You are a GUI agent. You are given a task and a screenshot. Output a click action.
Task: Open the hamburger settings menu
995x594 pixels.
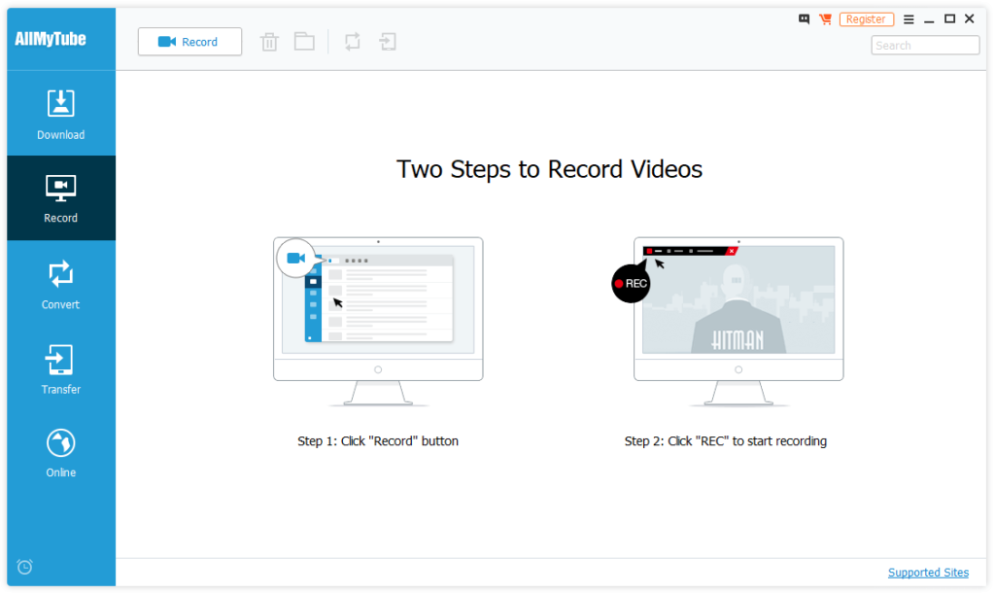pos(909,18)
